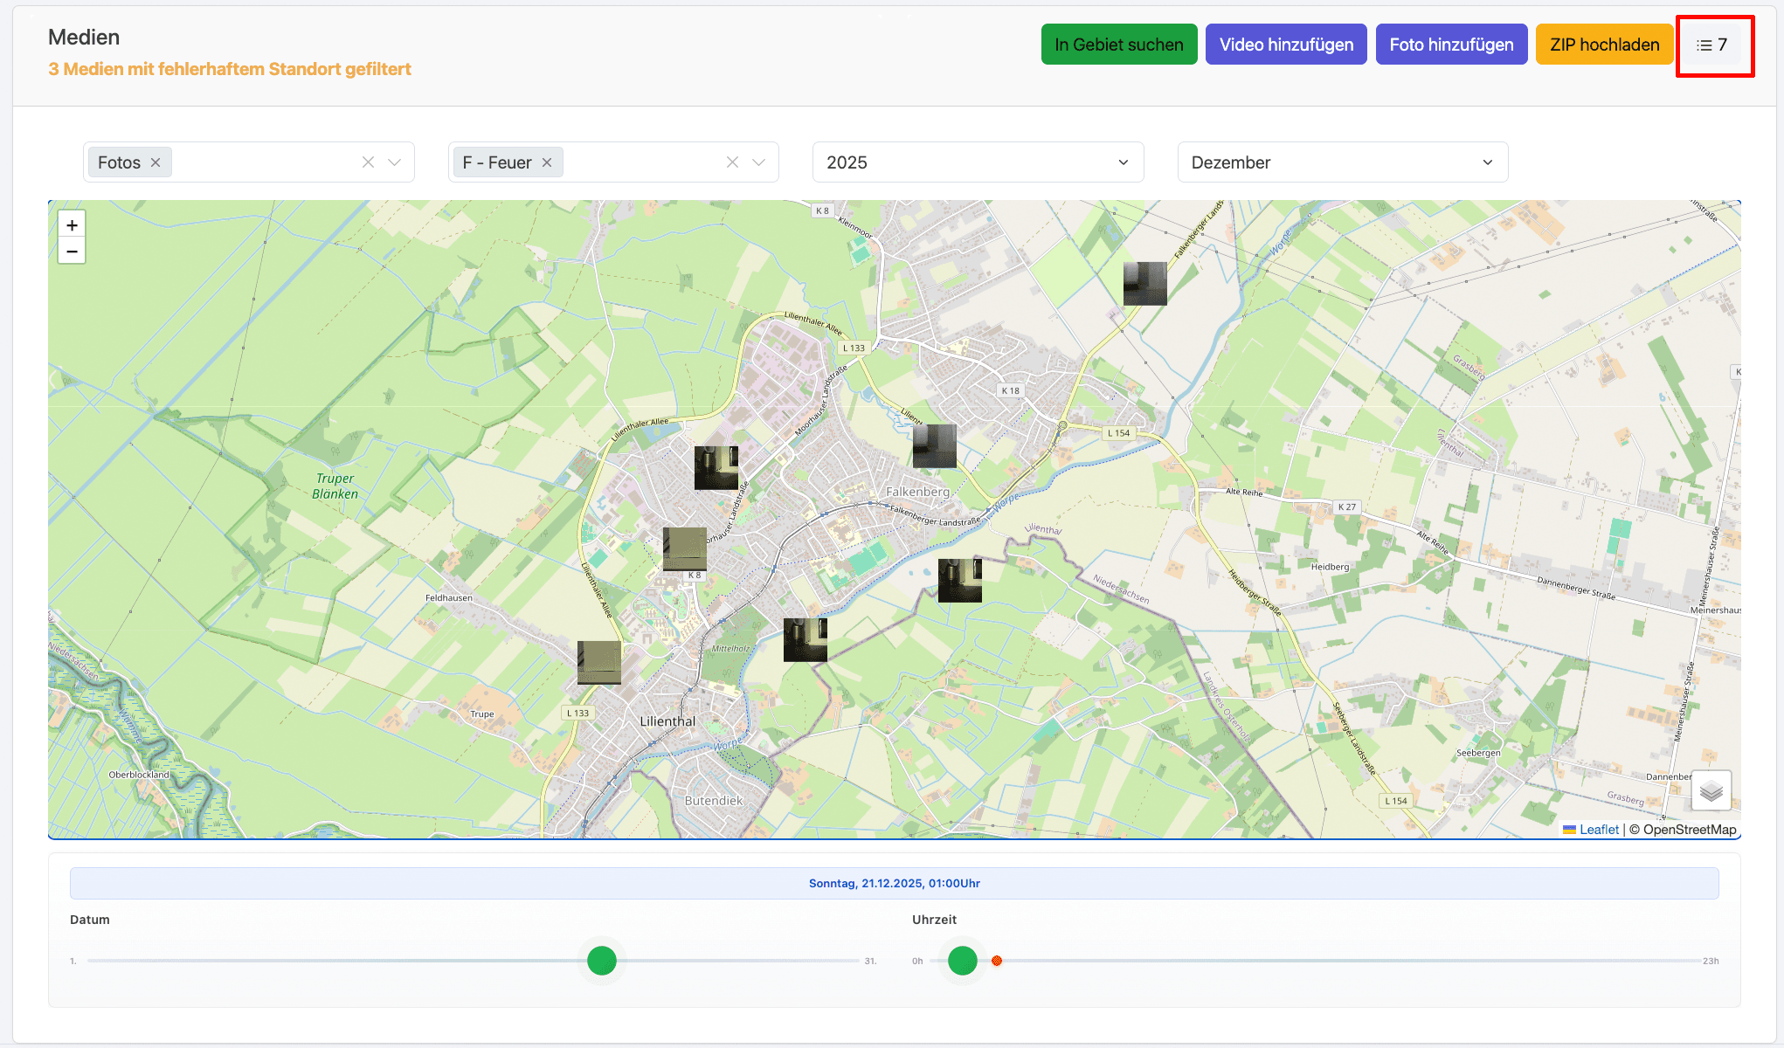Clear all category selections
1784x1048 pixels.
point(732,162)
